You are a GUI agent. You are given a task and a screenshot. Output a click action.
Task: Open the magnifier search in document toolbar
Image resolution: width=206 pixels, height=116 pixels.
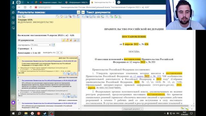point(107,16)
